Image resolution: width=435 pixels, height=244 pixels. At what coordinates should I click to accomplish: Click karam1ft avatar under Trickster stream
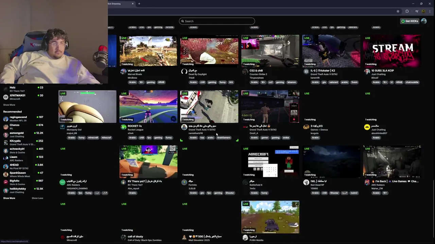[x=306, y=72]
